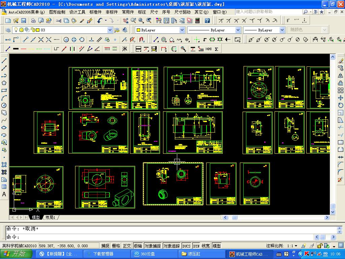The height and width of the screenshot is (259, 345).
Task: Click the layer previous icon
Action: point(125,30)
